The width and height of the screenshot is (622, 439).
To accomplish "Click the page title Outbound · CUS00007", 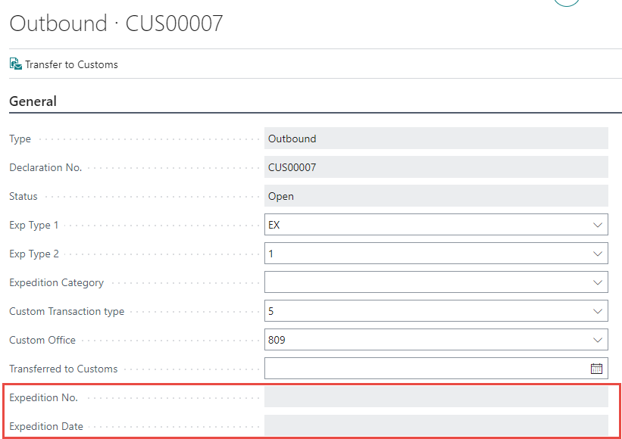I will 116,23.
